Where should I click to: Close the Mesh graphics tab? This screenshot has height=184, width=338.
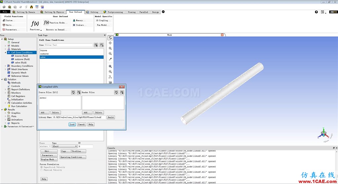point(222,35)
